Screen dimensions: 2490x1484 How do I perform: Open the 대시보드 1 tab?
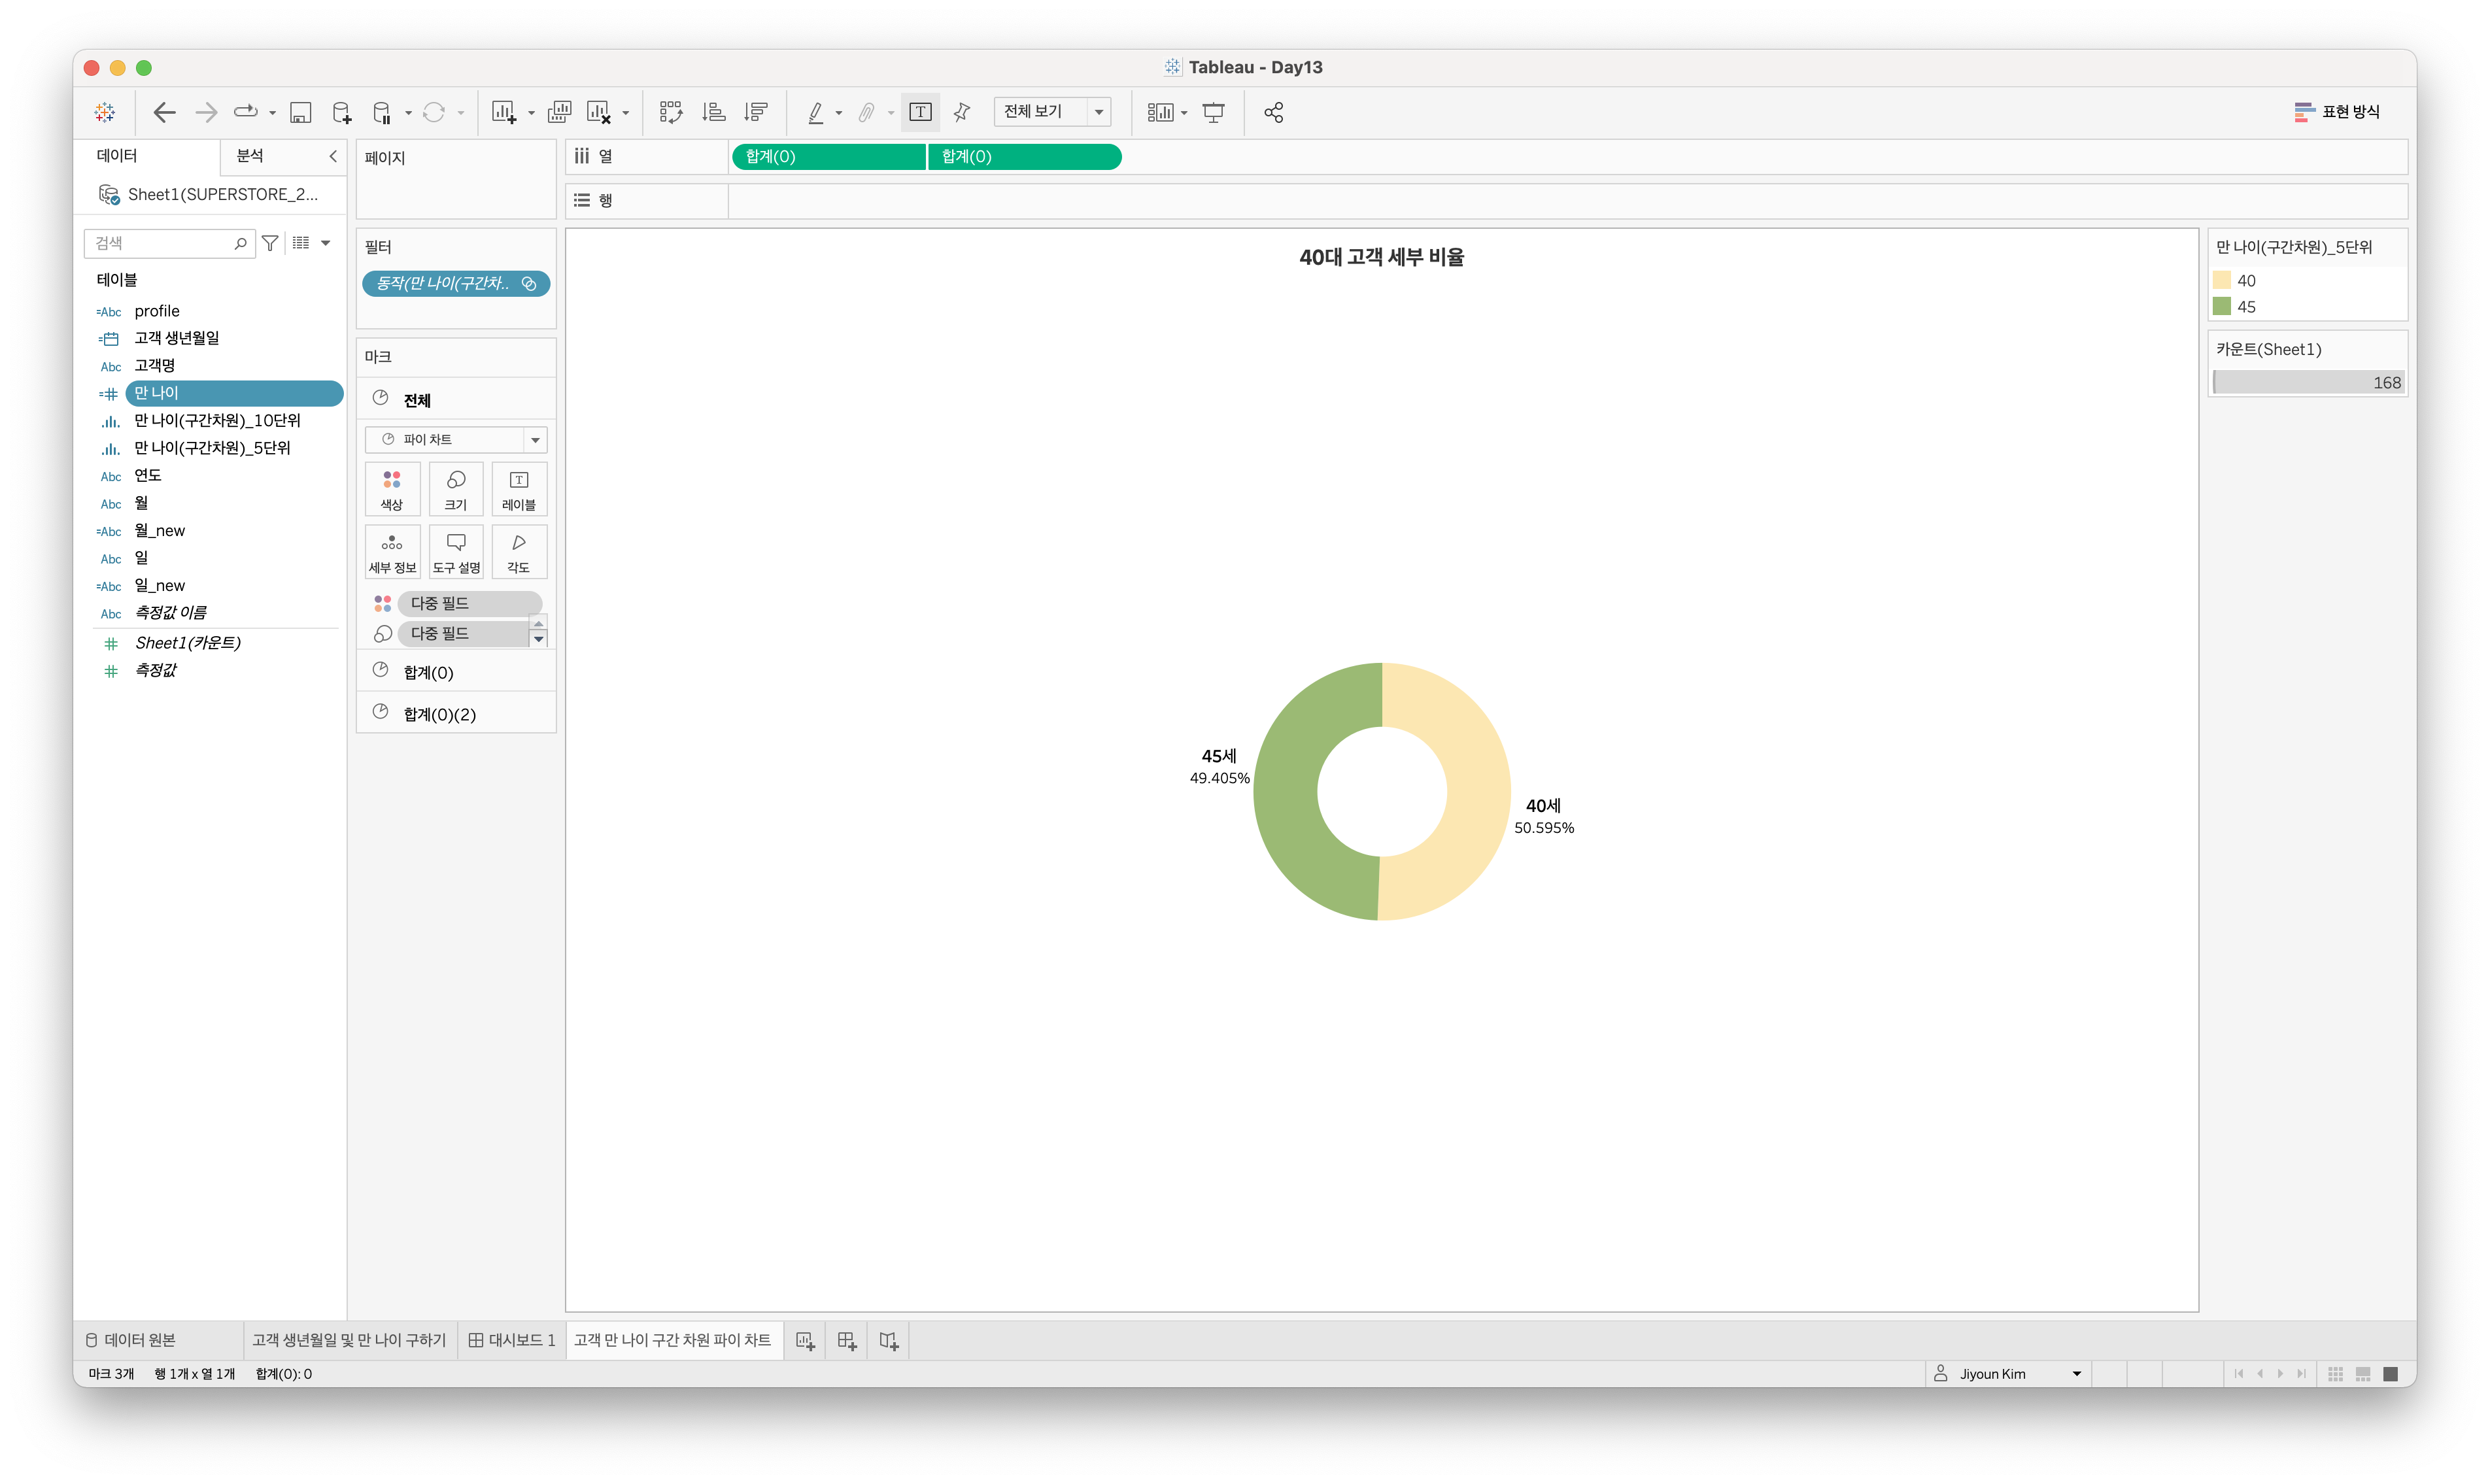512,1340
